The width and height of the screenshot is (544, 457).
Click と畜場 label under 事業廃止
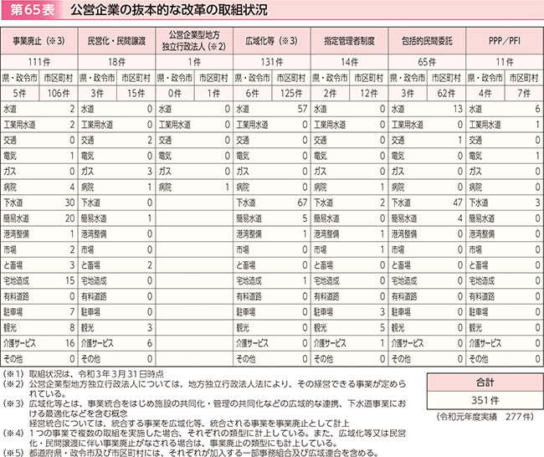13,265
